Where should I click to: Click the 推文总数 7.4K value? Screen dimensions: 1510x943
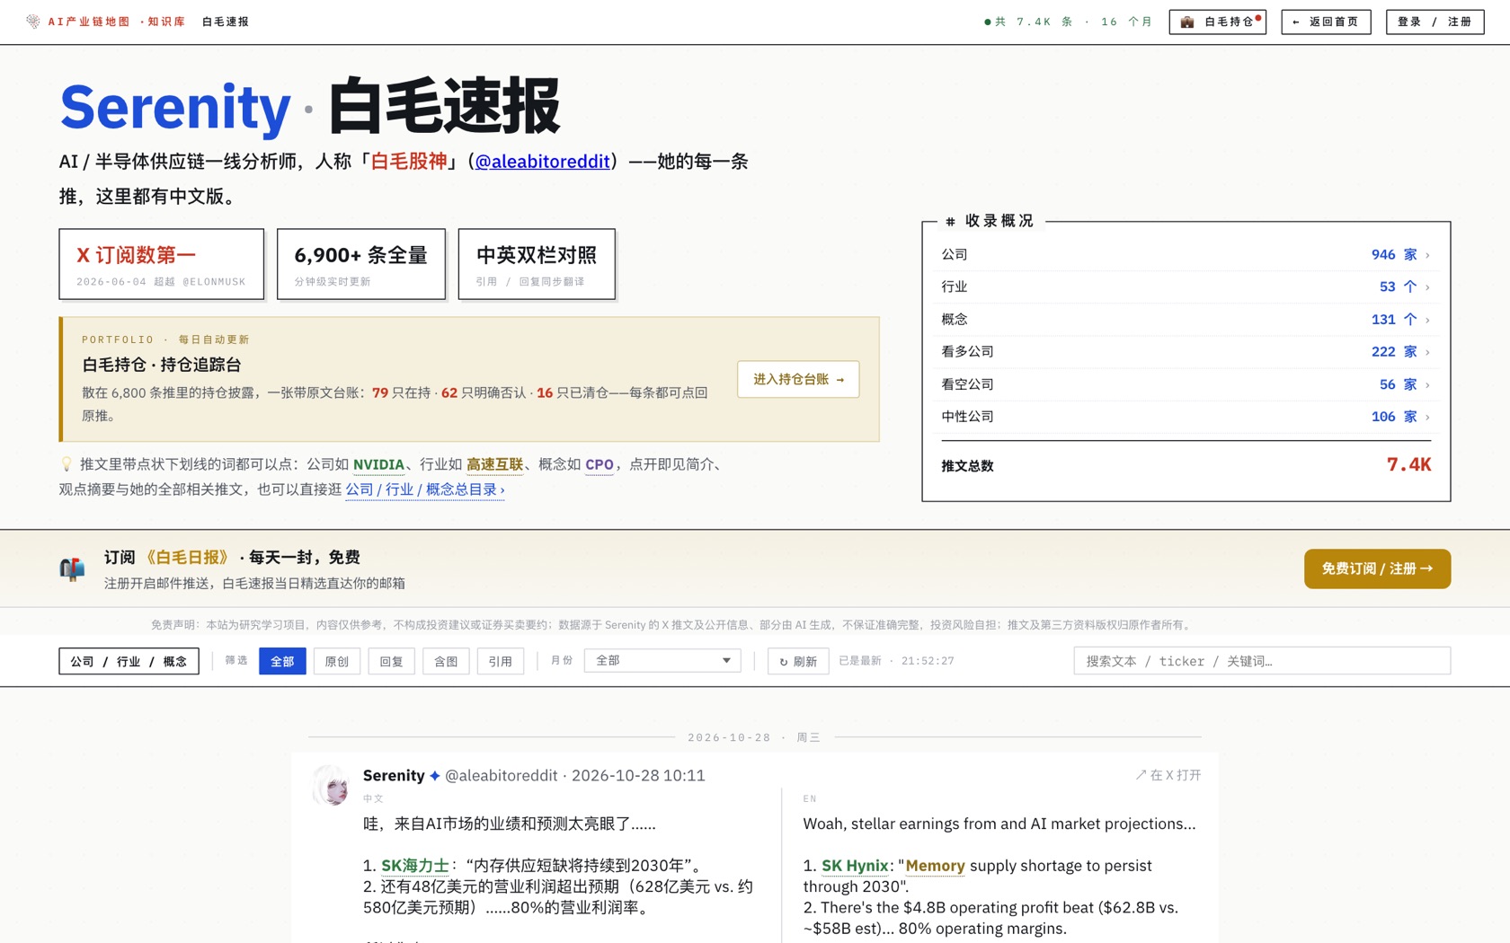(1408, 465)
